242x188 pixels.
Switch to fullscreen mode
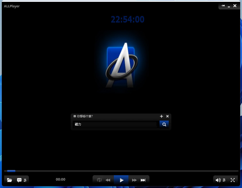click(x=233, y=180)
